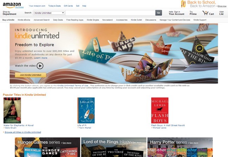Viewport: 228px width, 157px height.
Task: Play the Kindle Unlimited video
Action: (40, 66)
